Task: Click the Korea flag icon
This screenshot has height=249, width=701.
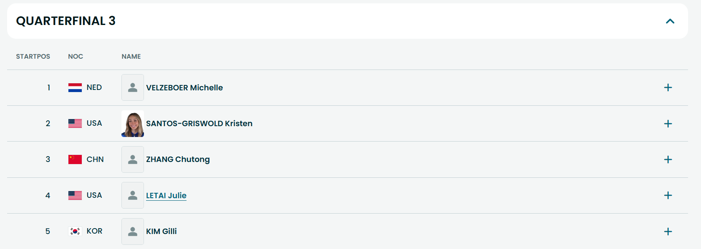Action: [x=75, y=231]
